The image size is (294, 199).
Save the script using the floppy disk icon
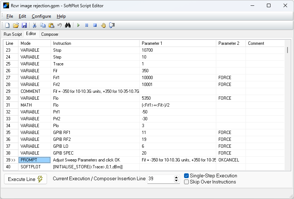[24, 25]
